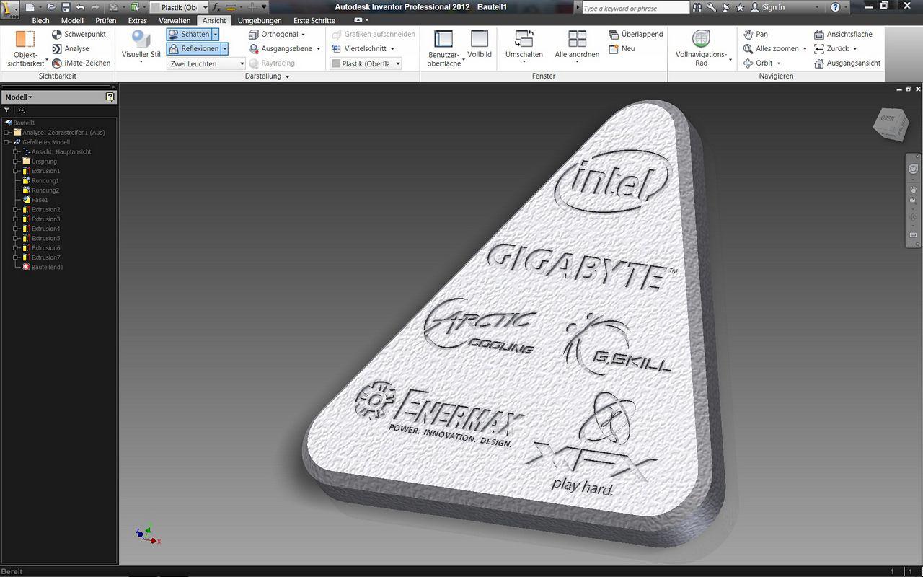The width and height of the screenshot is (923, 577).
Task: Expand Analyse: Zebrastreifen1 node
Action: pos(6,133)
